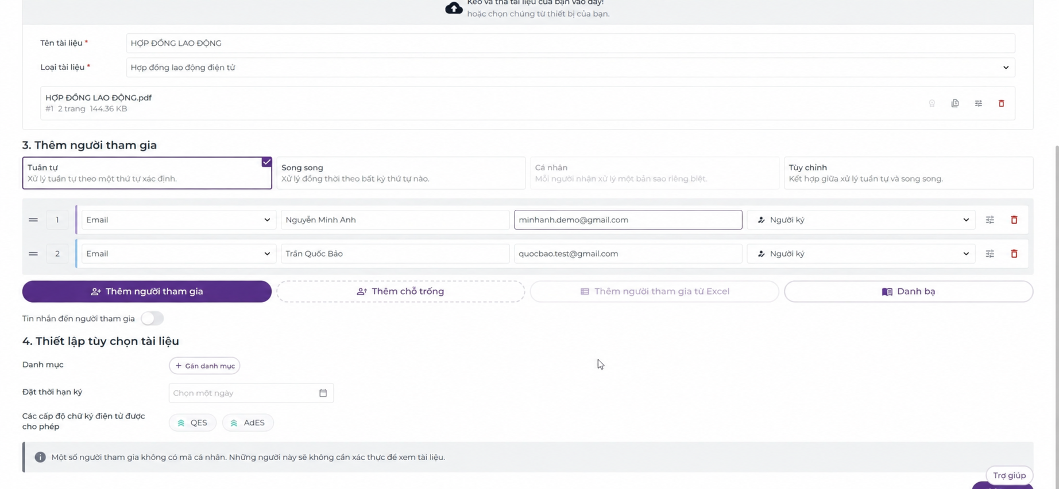1059x489 pixels.
Task: Click Gán danh mục button
Action: [204, 366]
